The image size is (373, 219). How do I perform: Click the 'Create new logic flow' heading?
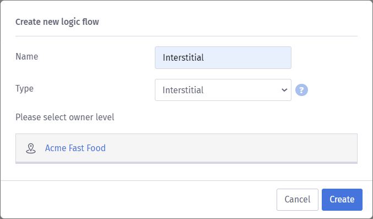(x=57, y=22)
